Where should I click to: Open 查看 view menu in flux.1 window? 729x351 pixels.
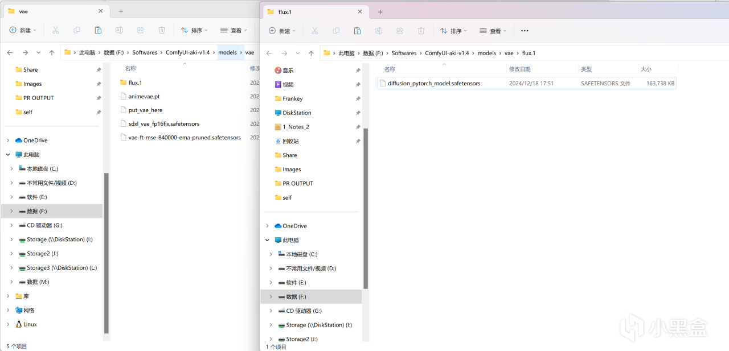click(x=493, y=31)
